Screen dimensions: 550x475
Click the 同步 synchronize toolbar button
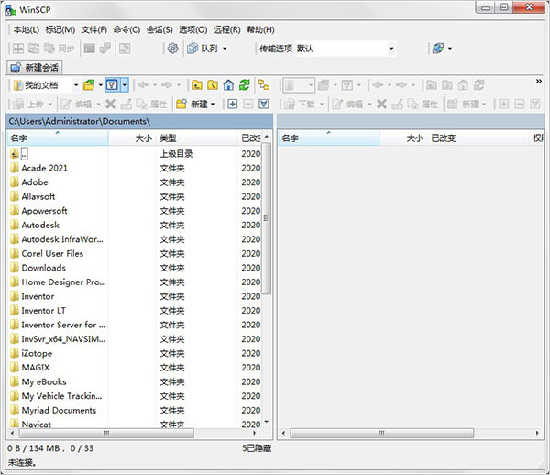coord(59,48)
